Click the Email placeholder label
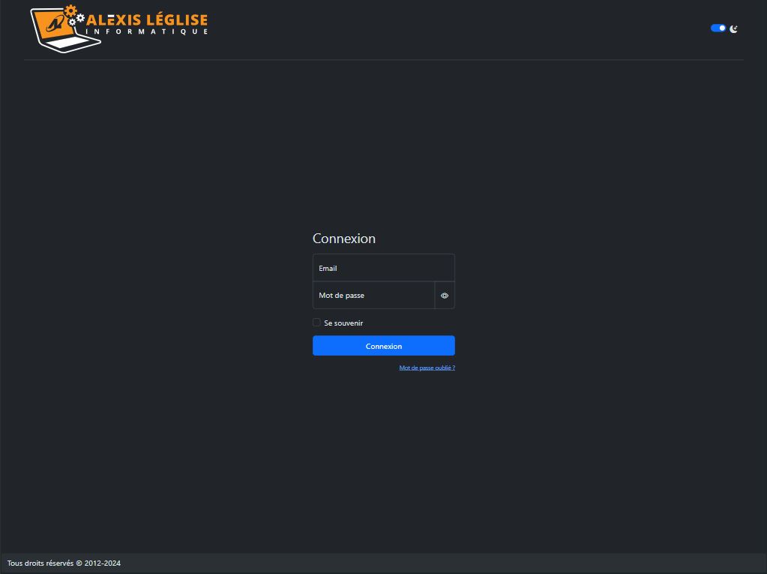Viewport: 767px width, 574px height. pos(328,269)
